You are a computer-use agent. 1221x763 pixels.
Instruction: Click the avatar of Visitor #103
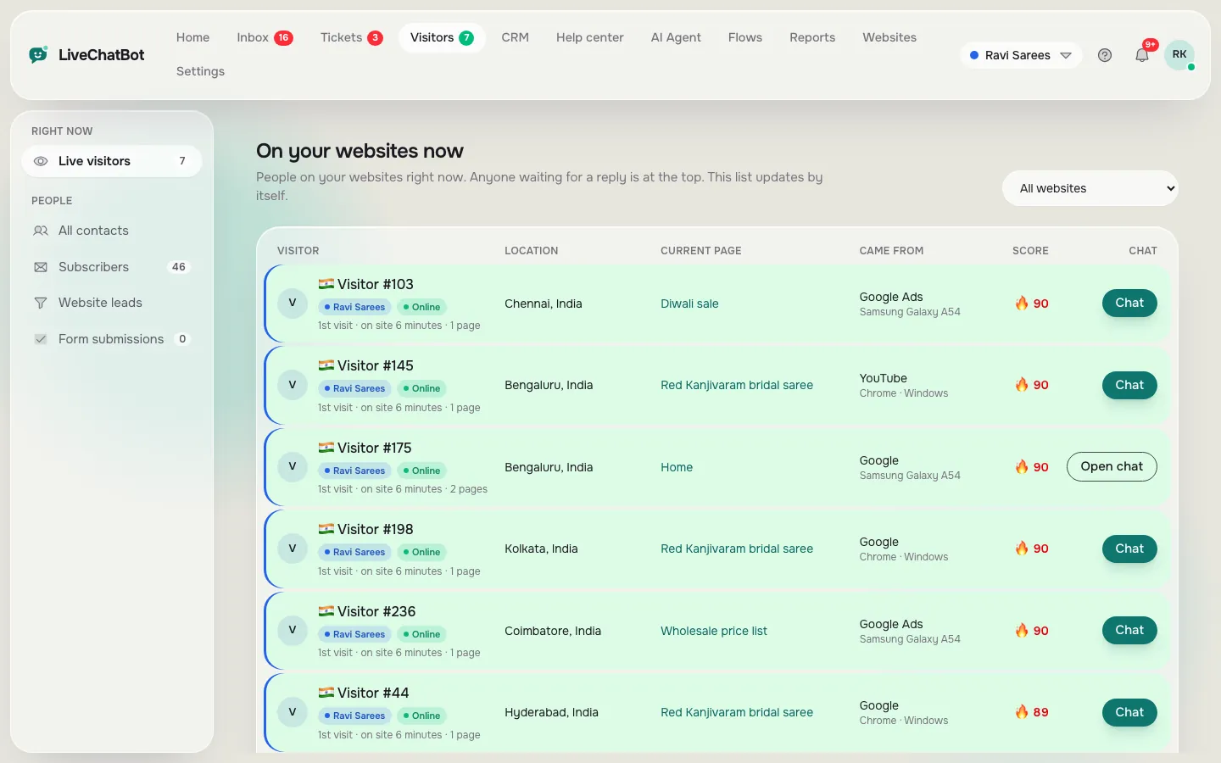(293, 304)
